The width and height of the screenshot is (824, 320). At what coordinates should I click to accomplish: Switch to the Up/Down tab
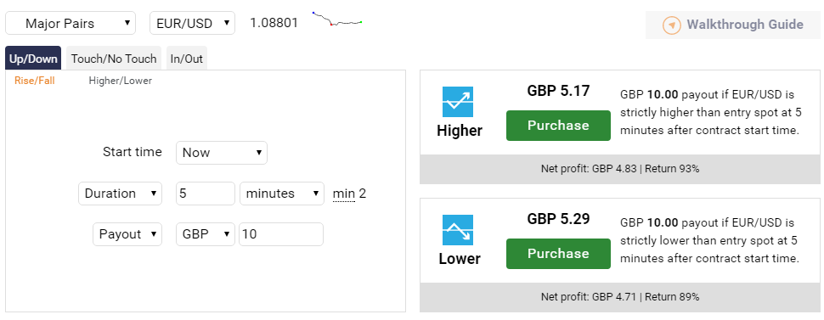pyautogui.click(x=33, y=59)
